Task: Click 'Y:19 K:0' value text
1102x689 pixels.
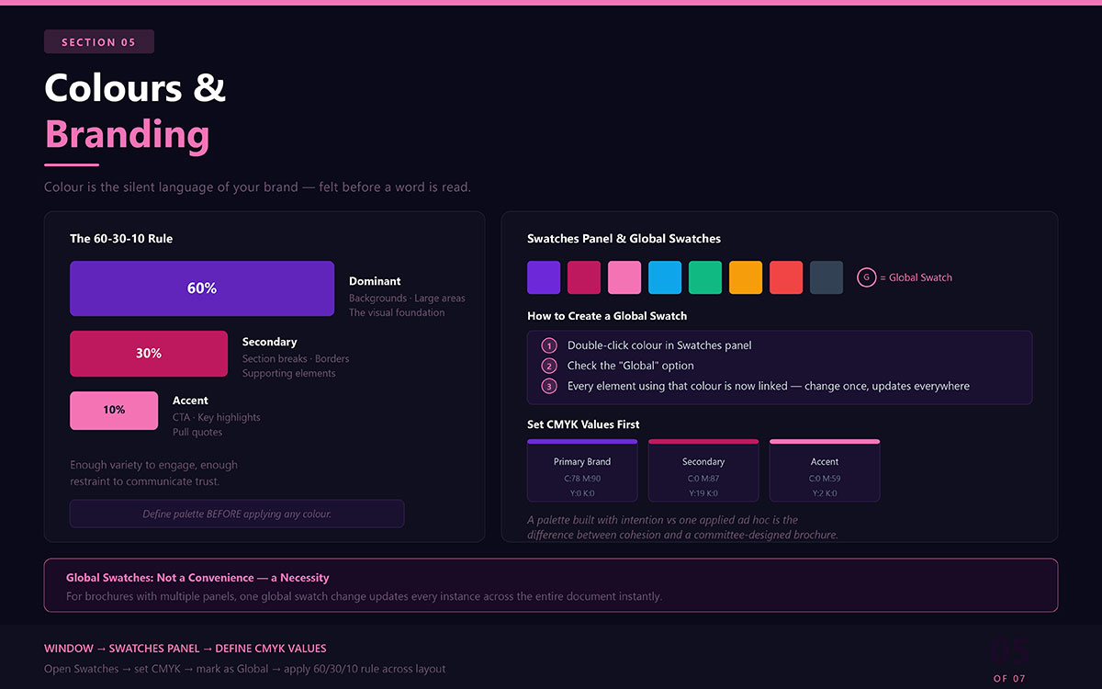Action: click(703, 493)
